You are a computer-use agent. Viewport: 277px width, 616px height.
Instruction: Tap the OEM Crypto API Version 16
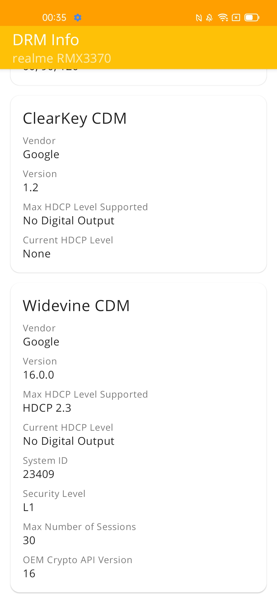[29, 574]
